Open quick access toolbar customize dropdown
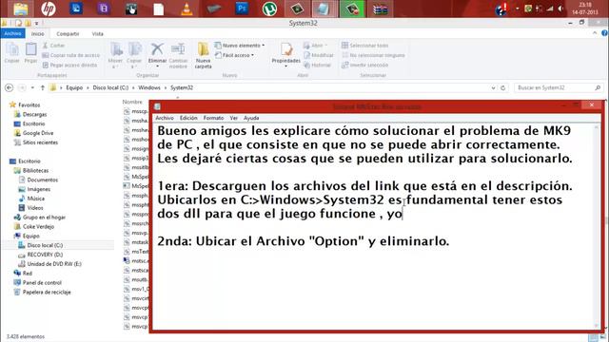The image size is (609, 342). (37, 23)
